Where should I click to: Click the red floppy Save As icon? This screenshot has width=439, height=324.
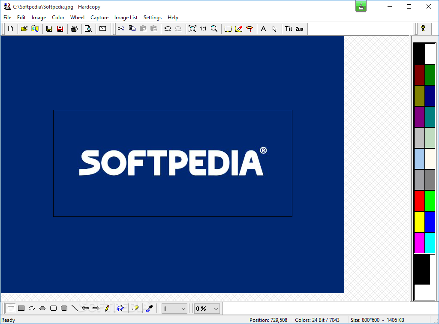pyautogui.click(x=60, y=29)
